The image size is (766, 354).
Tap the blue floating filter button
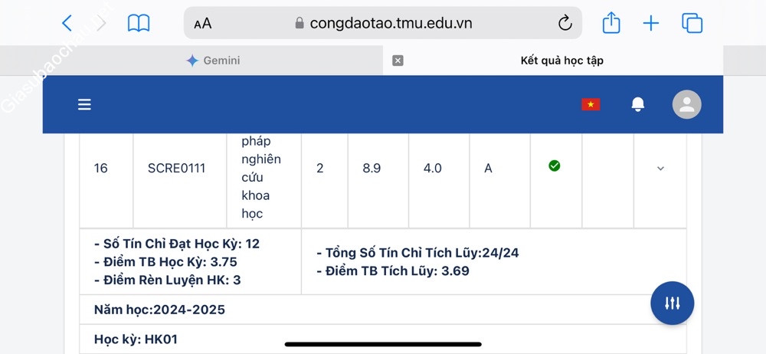(672, 303)
